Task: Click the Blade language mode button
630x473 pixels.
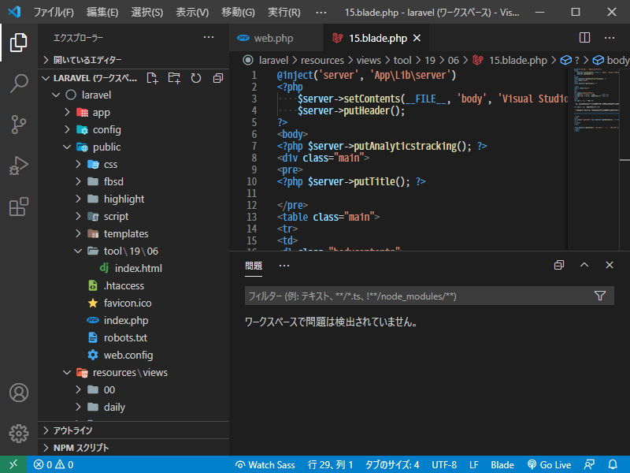Action: (x=502, y=465)
